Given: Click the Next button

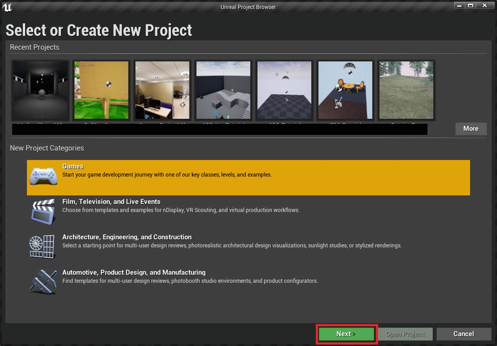Looking at the screenshot, I should click(x=346, y=334).
